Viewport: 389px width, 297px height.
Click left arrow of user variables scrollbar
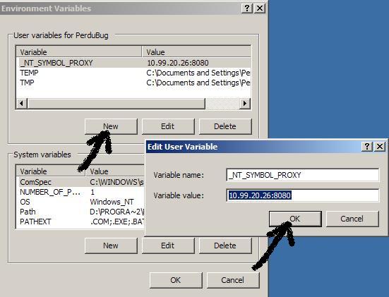tap(22, 103)
